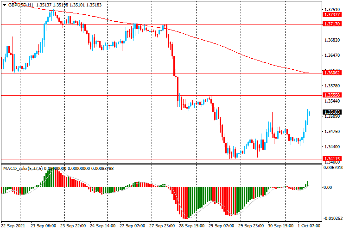Click the dropdown triangle beside GBPUSD,H1

[4, 5]
